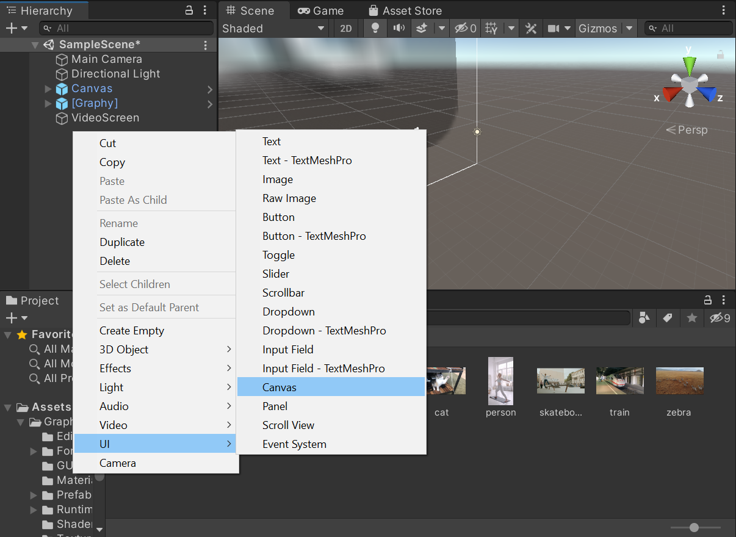This screenshot has width=736, height=537.
Task: Toggle 2D view mode in Scene
Action: [x=346, y=28]
